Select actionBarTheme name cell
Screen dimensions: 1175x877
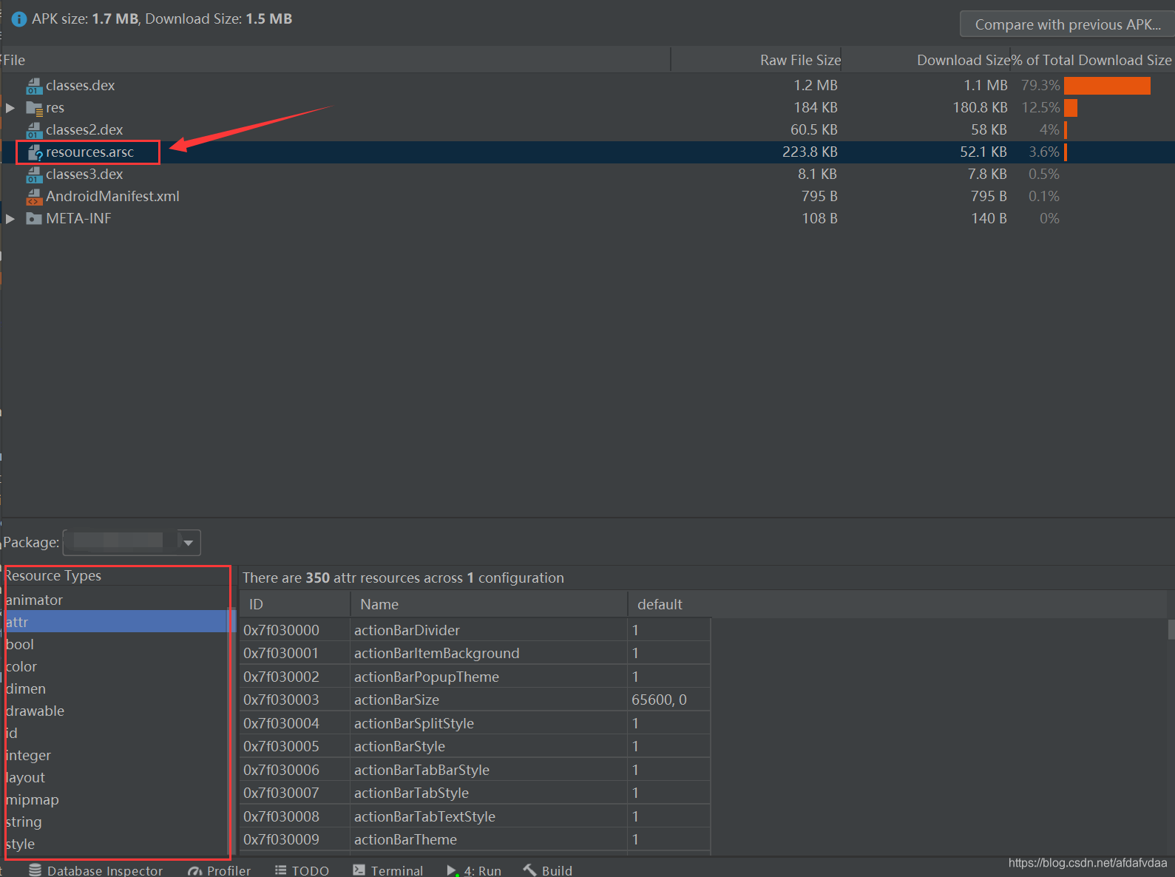pos(490,839)
